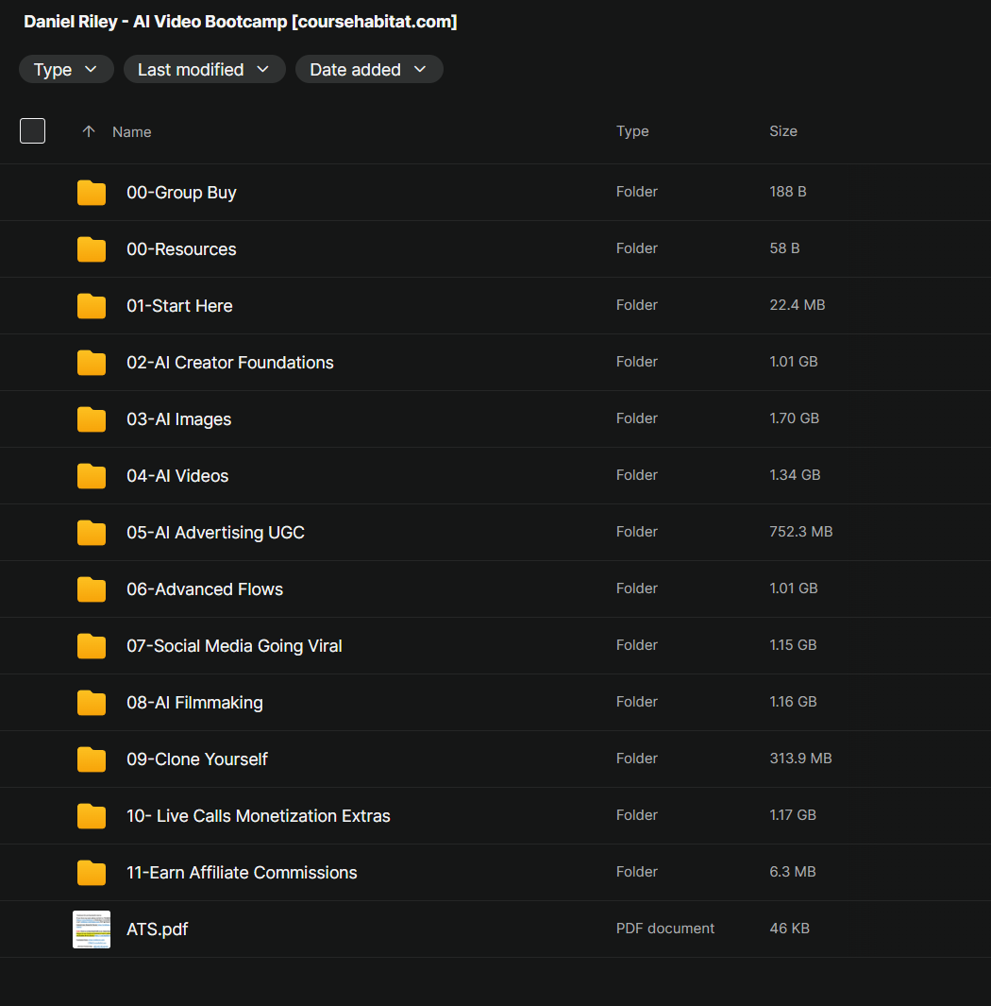
Task: Select the 04-AI Videos folder name
Action: 177,476
